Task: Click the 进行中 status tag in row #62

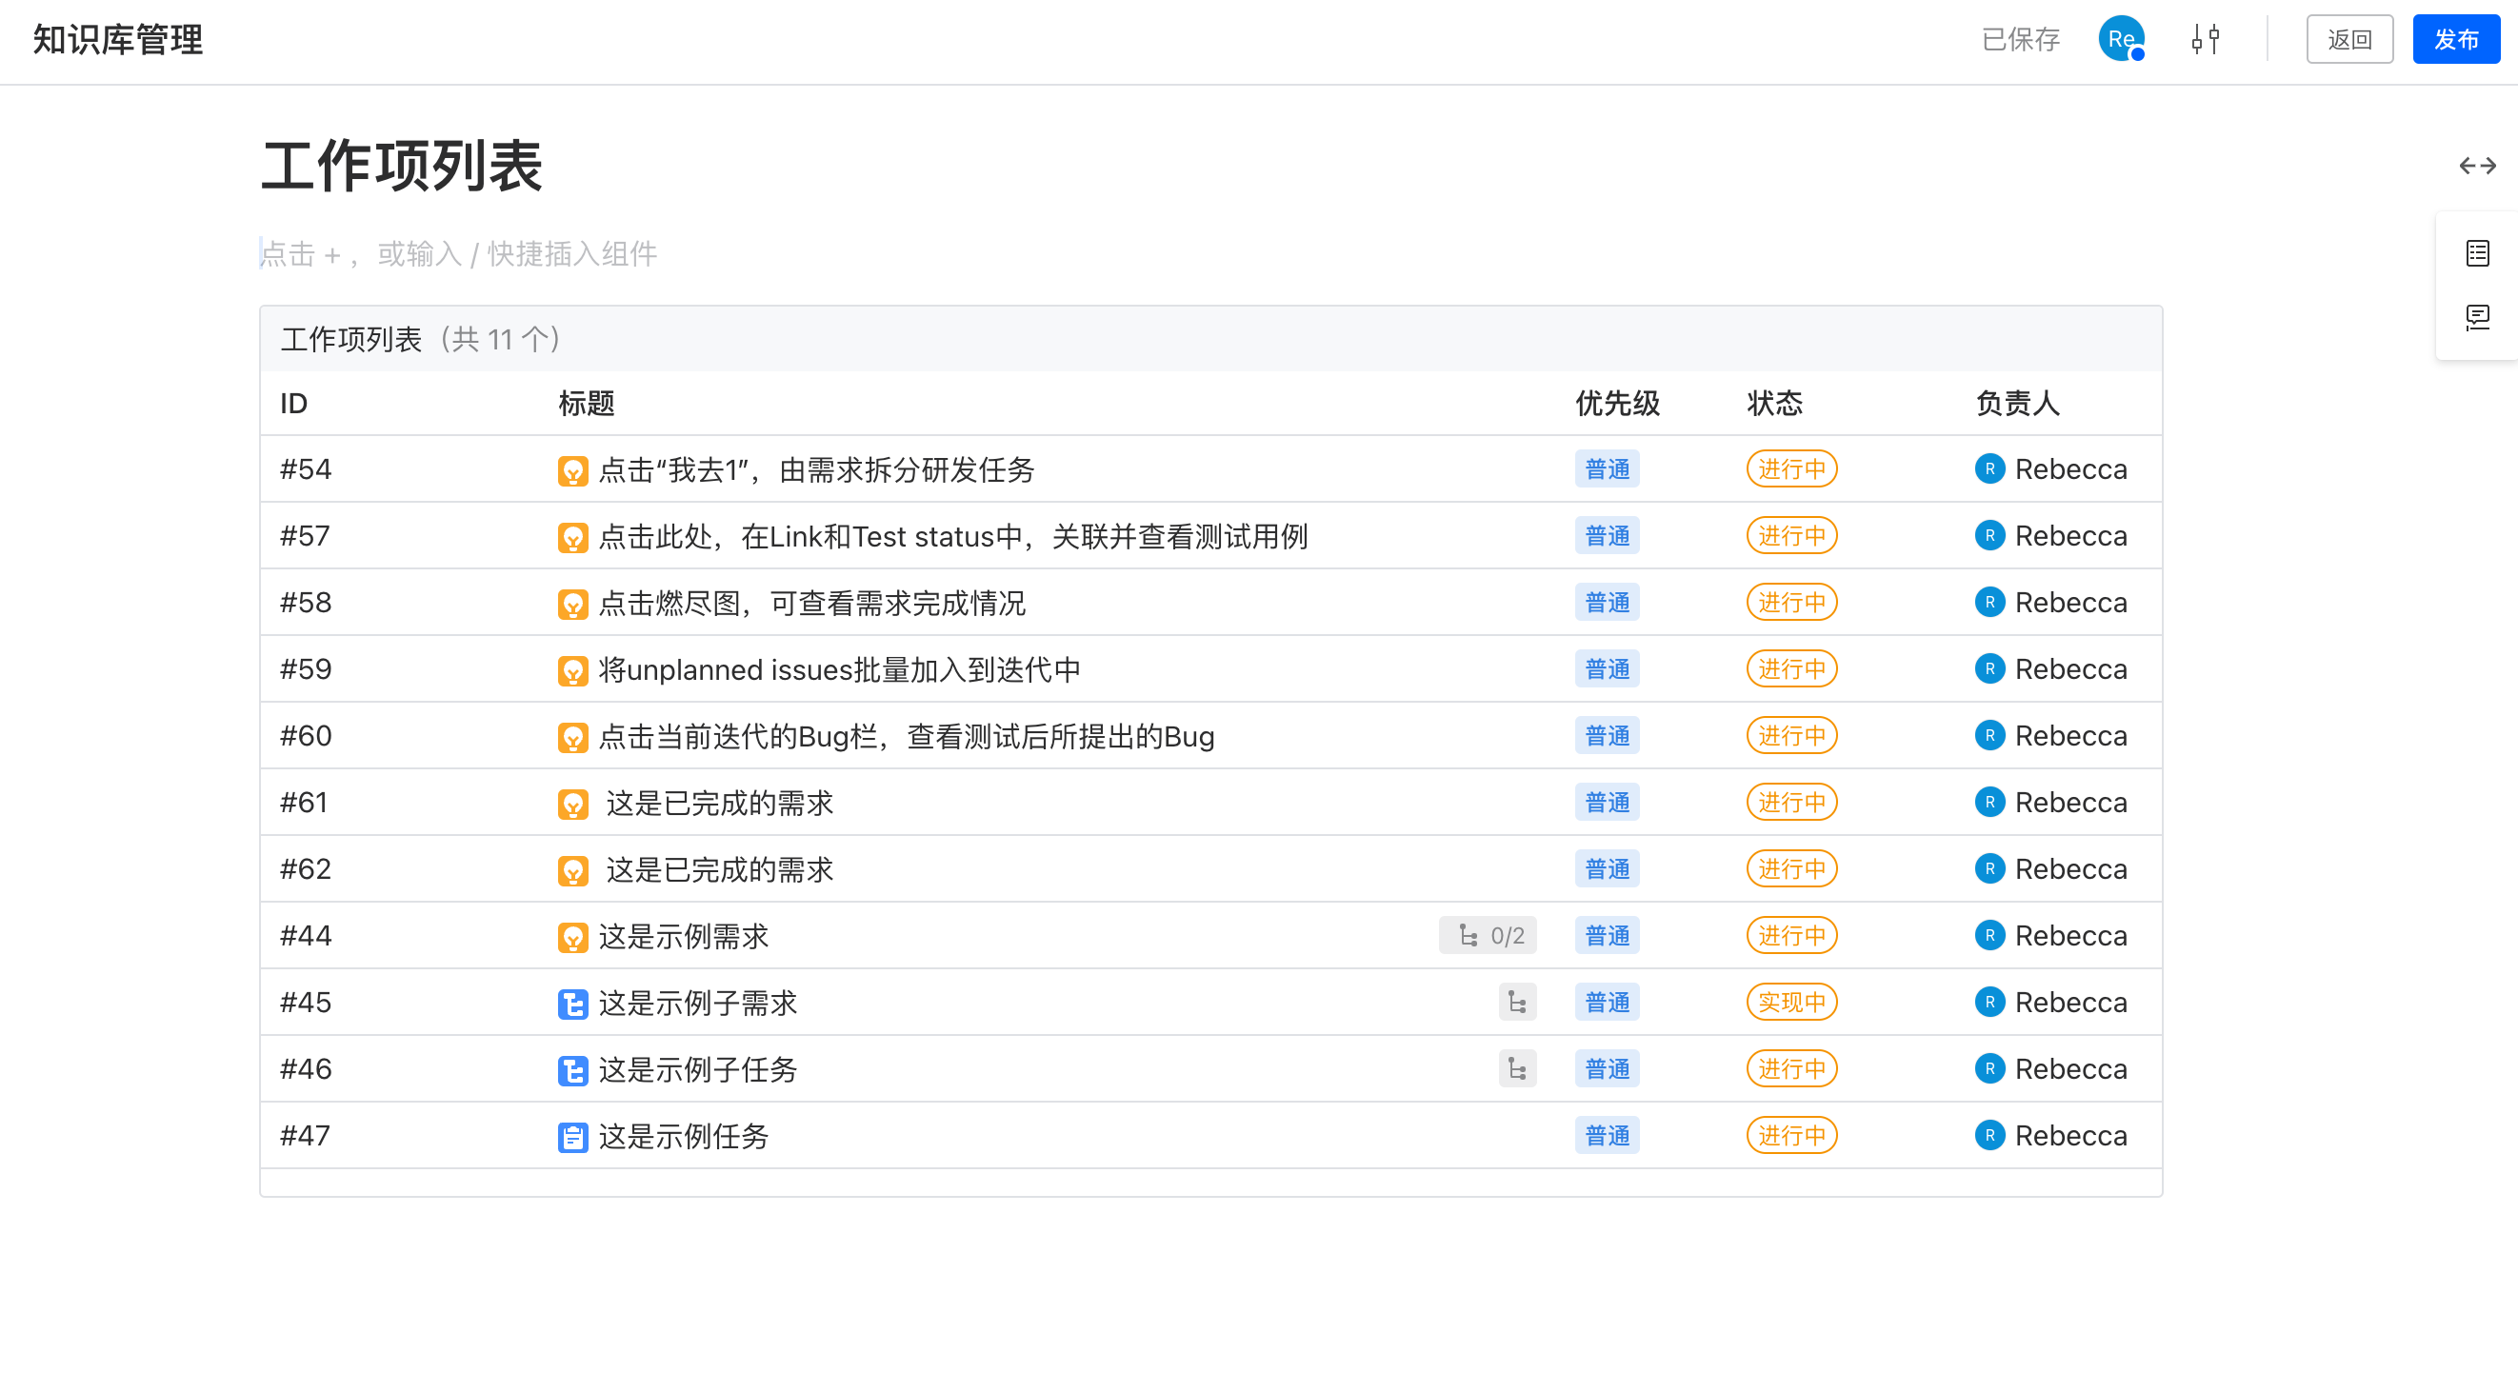Action: [x=1790, y=868]
